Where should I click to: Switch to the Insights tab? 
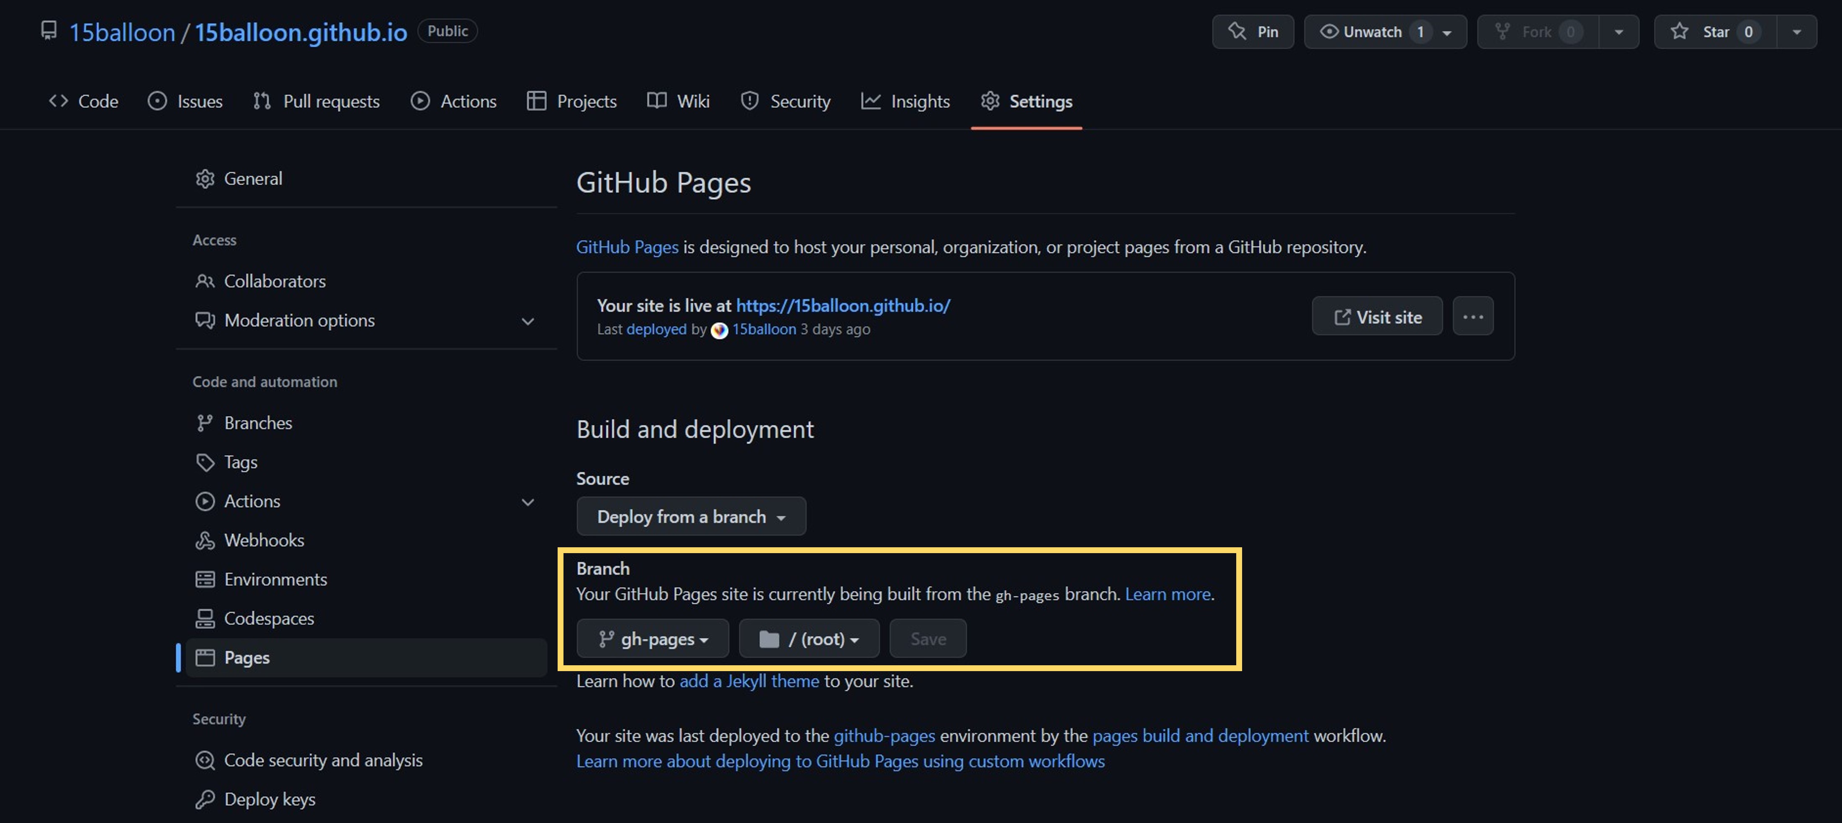905,101
